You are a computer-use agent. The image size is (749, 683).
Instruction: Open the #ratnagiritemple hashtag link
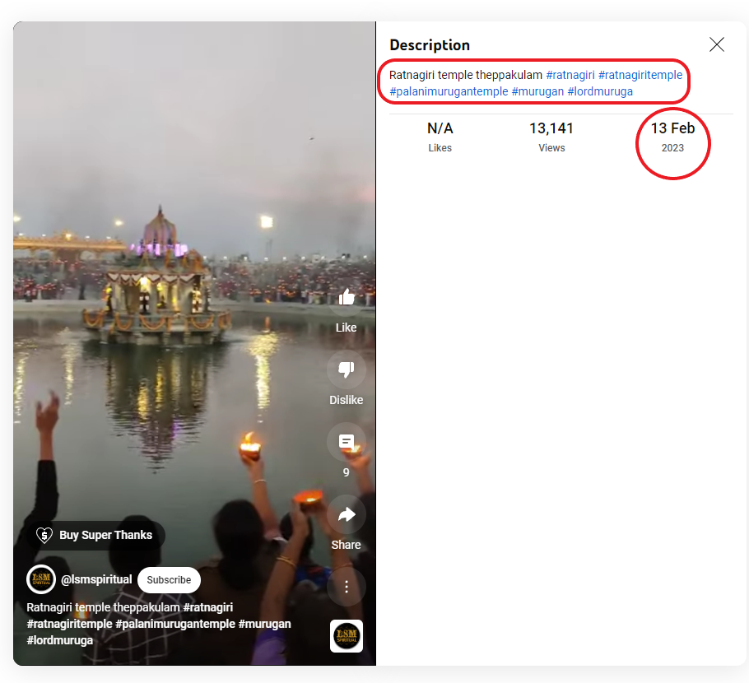(x=640, y=75)
